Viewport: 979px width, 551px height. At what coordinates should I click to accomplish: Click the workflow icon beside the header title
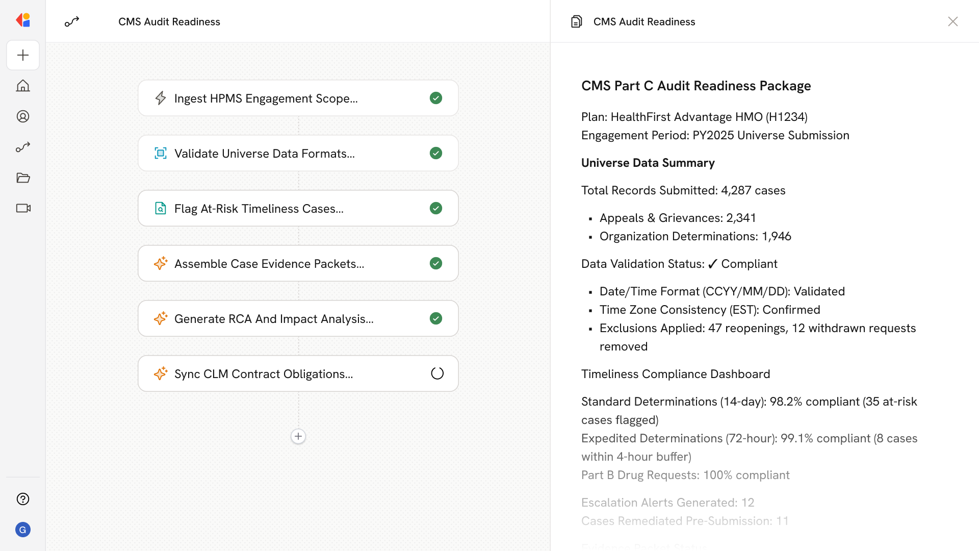72,21
